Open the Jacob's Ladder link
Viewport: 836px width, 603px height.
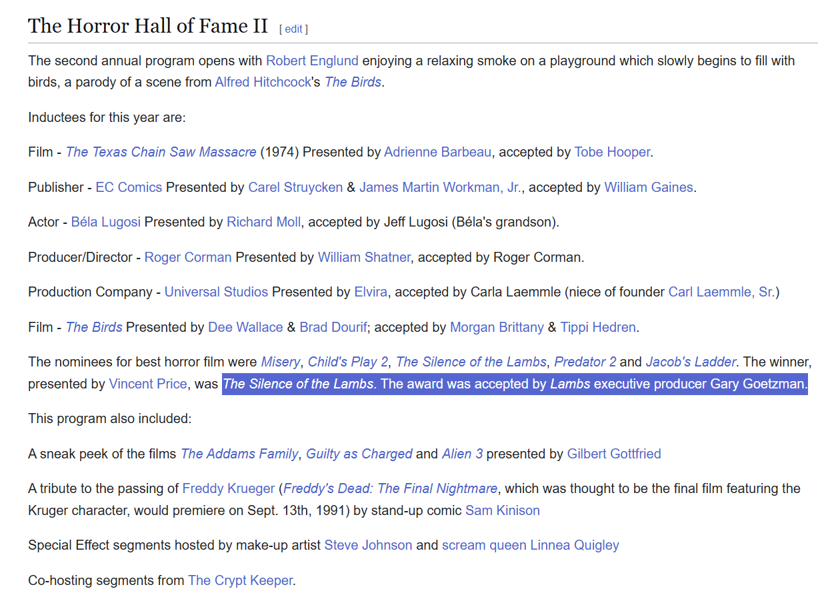[691, 362]
